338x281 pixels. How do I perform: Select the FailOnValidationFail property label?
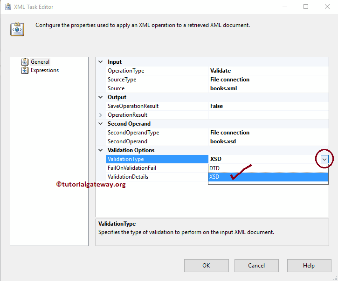click(132, 168)
